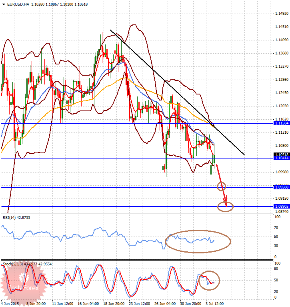This screenshot has width=290, height=307.
Task: Select the 1.11504 horizontal line price label
Action: pos(282,123)
